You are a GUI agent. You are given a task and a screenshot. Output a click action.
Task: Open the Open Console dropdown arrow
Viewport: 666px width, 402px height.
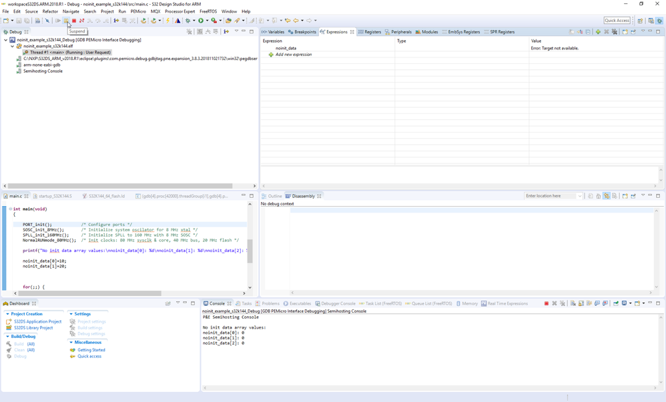pos(644,303)
